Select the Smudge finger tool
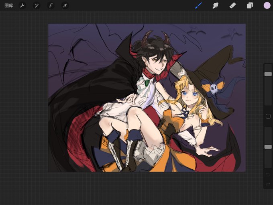 [215, 6]
